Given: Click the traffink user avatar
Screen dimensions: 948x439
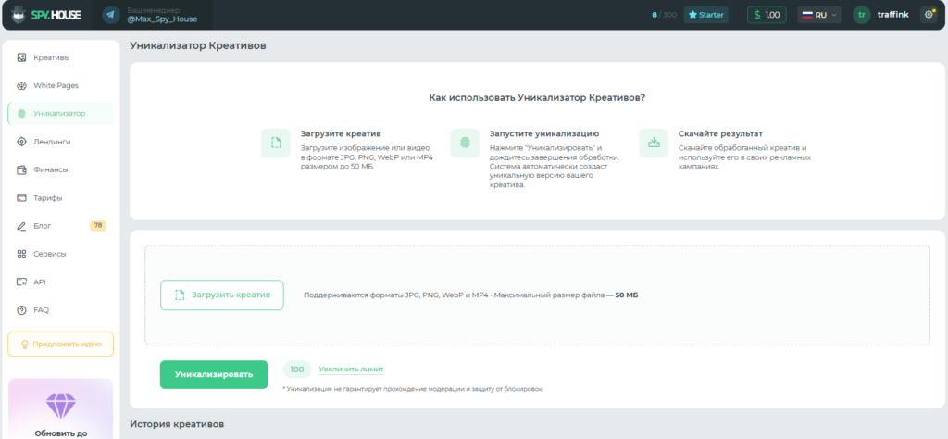Looking at the screenshot, I should pyautogui.click(x=862, y=15).
